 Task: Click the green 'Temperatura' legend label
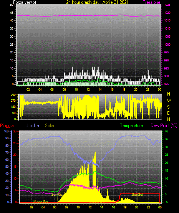pyautogui.click(x=132, y=125)
